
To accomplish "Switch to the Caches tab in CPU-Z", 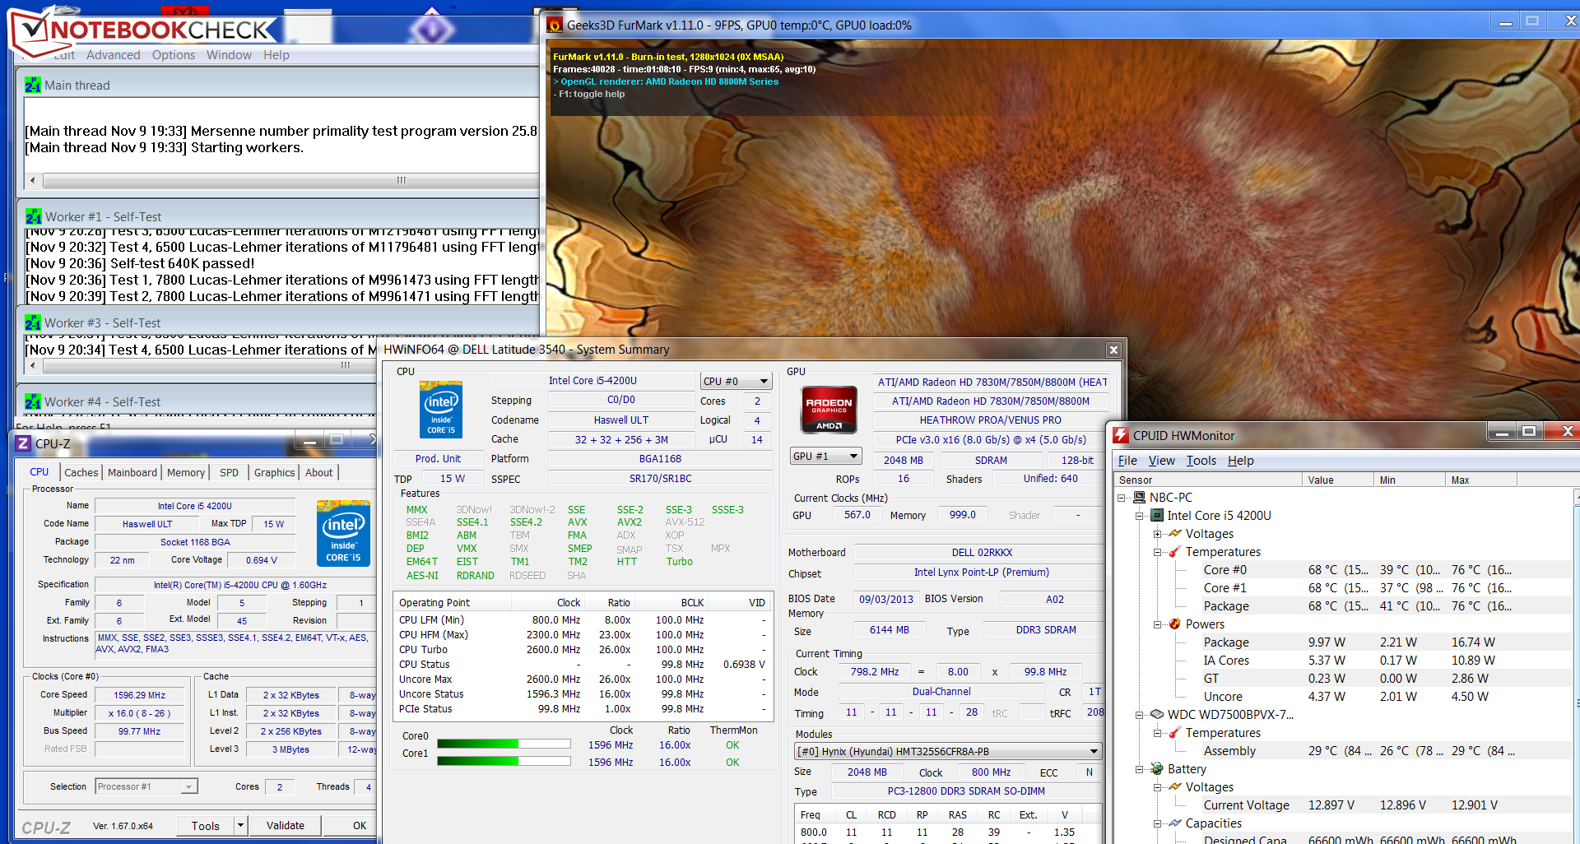I will tap(81, 472).
